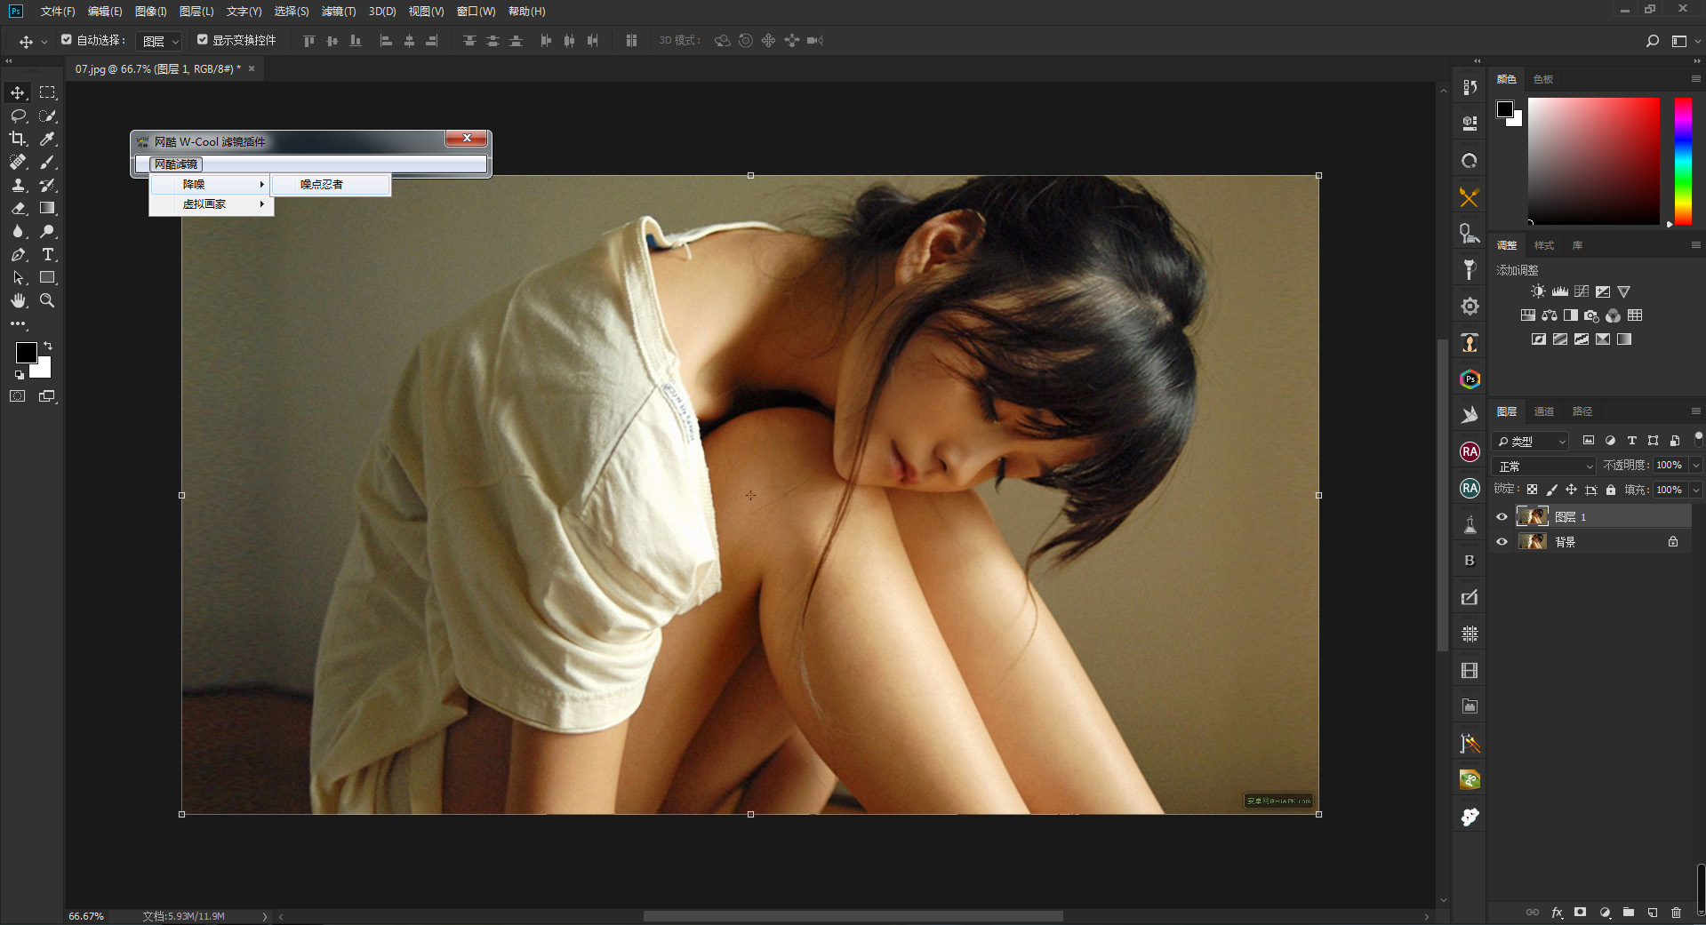Hide the 图层 1 layer visibility
The width and height of the screenshot is (1706, 925).
pyautogui.click(x=1502, y=517)
